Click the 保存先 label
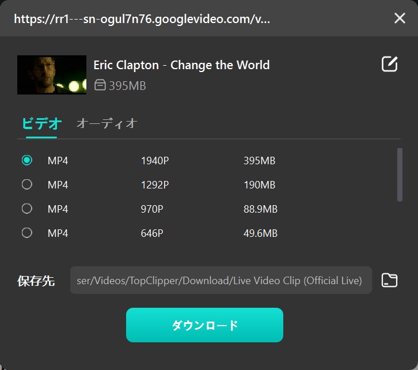The height and width of the screenshot is (370, 418). tap(36, 281)
